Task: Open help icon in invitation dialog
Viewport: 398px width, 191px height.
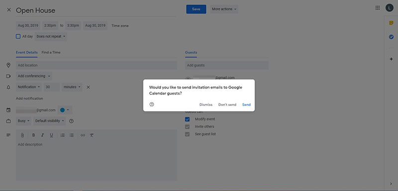Action: point(152,104)
